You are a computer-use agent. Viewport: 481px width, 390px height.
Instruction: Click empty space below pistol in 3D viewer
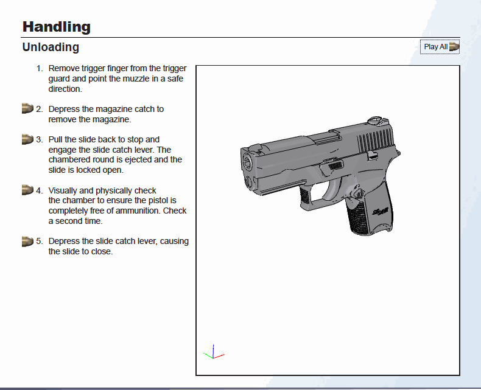328,304
